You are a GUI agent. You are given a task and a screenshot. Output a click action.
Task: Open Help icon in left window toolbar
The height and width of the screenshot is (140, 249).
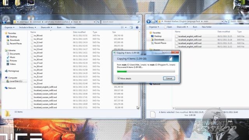[x=137, y=28]
